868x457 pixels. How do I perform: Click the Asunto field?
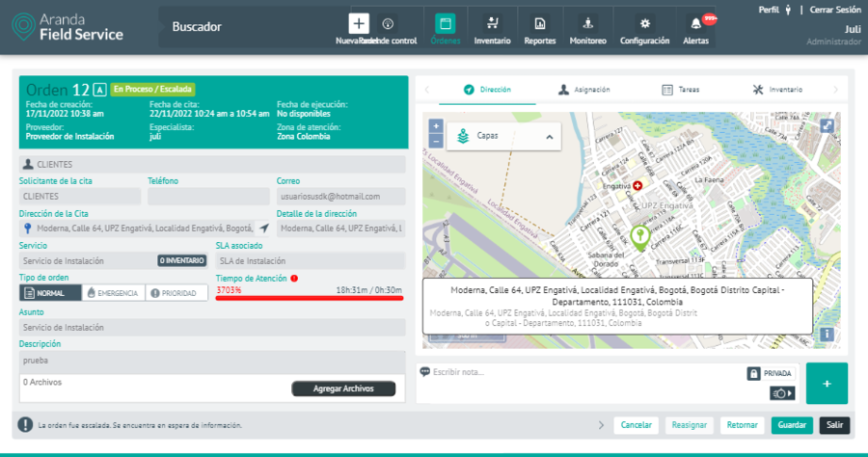[x=212, y=328]
